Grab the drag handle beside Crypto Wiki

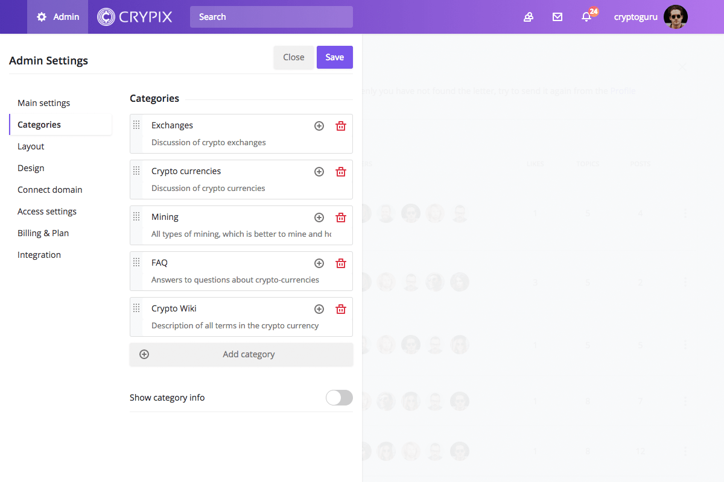137,308
